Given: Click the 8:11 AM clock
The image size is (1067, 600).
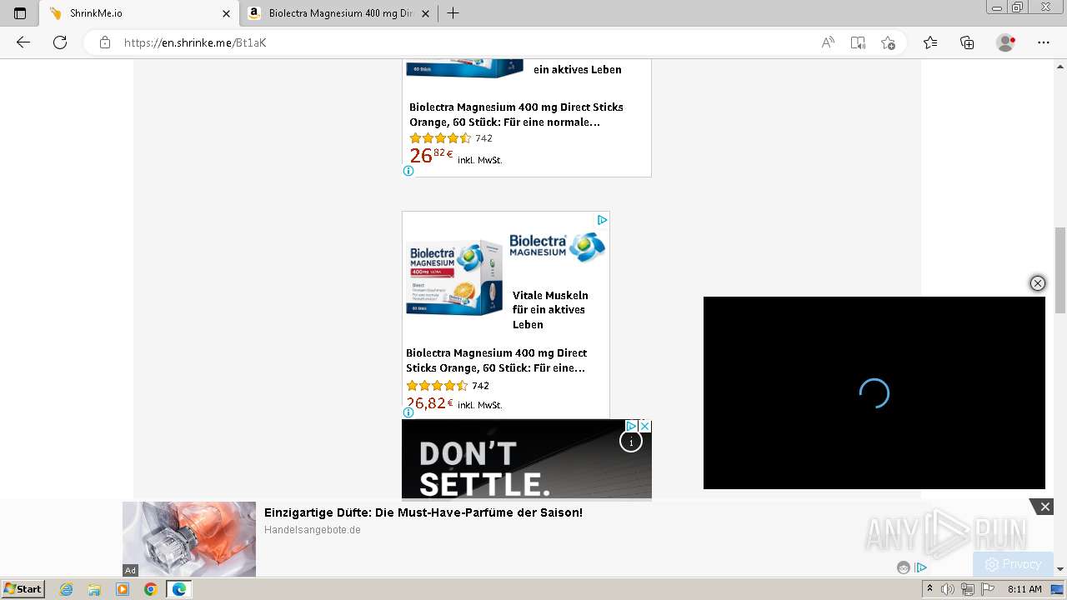Looking at the screenshot, I should pyautogui.click(x=1024, y=589).
